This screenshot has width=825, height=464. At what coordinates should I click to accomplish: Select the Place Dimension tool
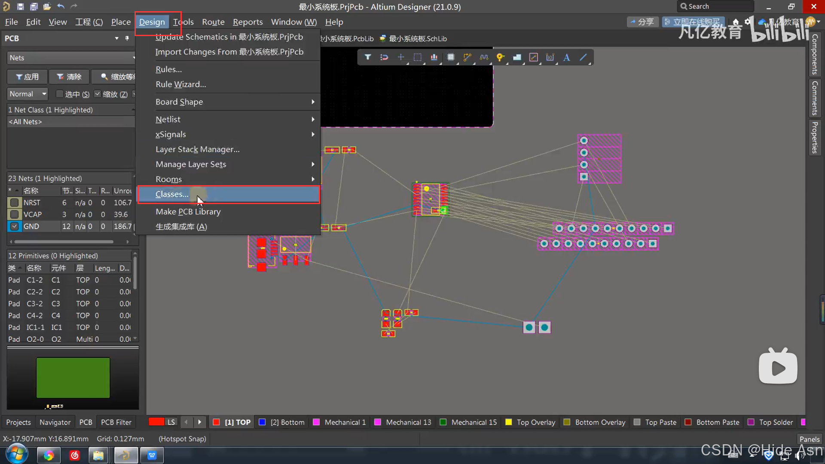[550, 57]
